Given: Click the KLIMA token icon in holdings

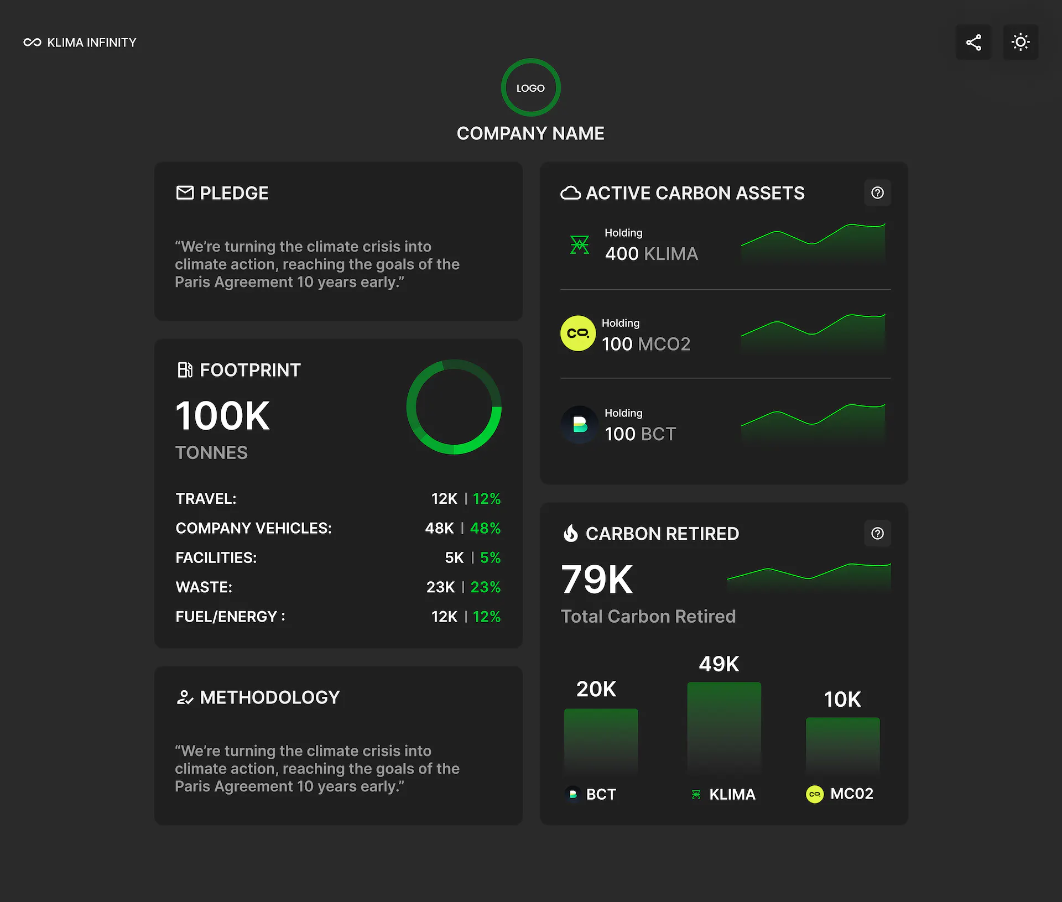Looking at the screenshot, I should [x=579, y=244].
